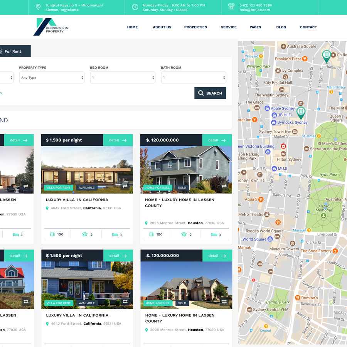Click Anzac Memorial green marker icon
This screenshot has width=347, height=347.
[323, 215]
